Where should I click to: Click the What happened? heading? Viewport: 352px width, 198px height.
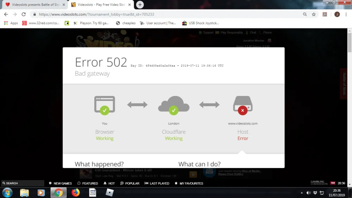99,164
